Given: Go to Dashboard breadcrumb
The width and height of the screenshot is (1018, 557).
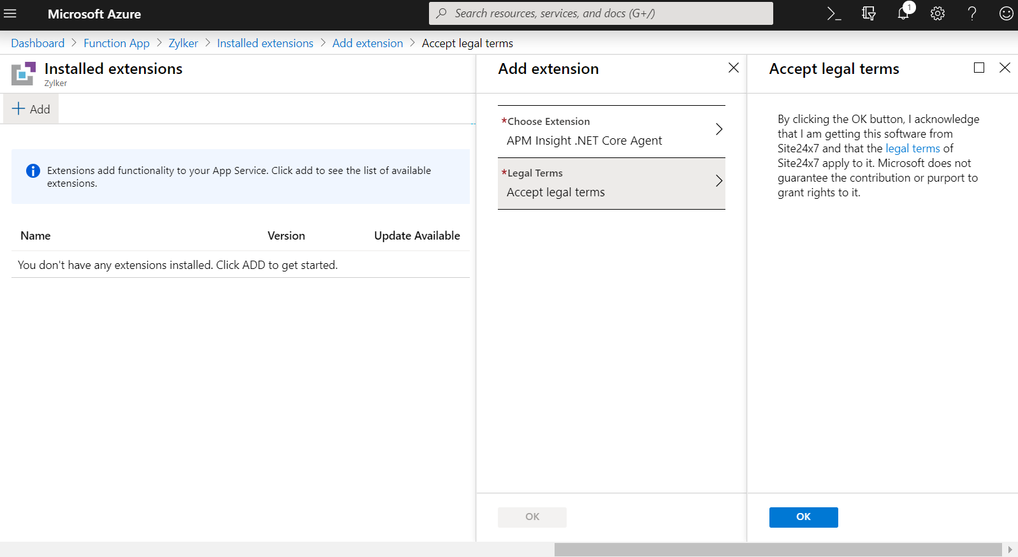Looking at the screenshot, I should coord(38,43).
